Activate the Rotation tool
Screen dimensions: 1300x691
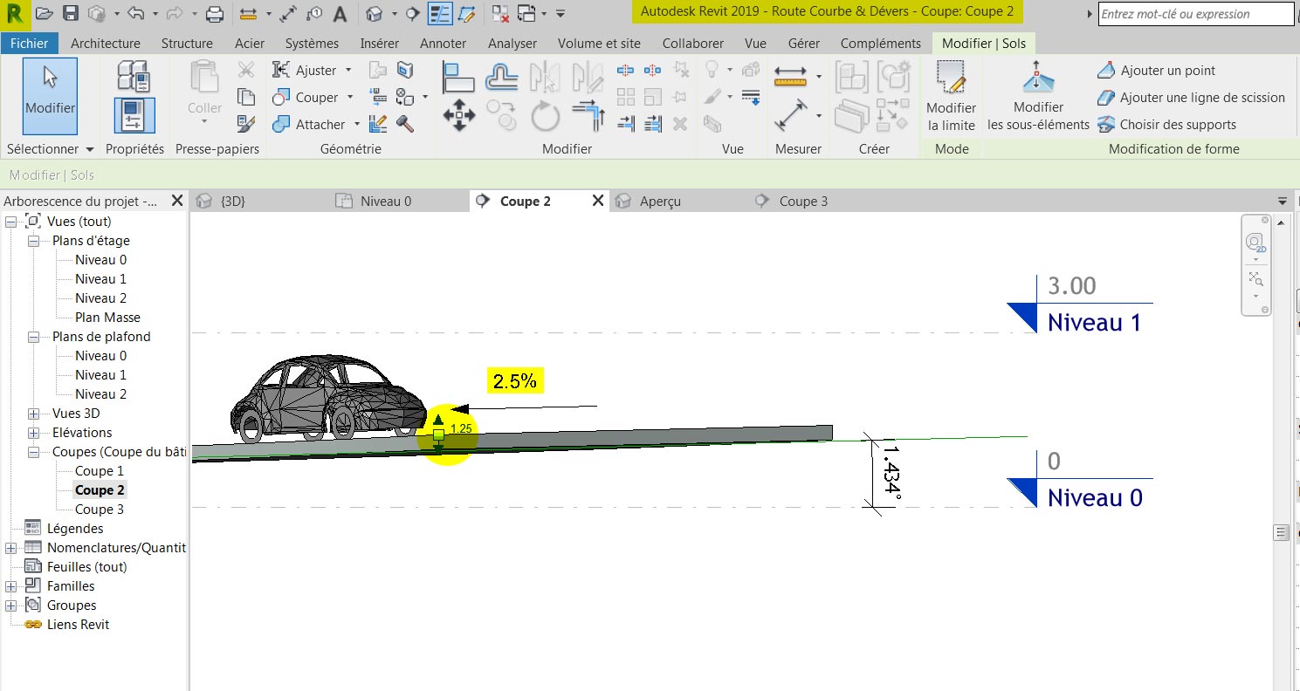[545, 113]
